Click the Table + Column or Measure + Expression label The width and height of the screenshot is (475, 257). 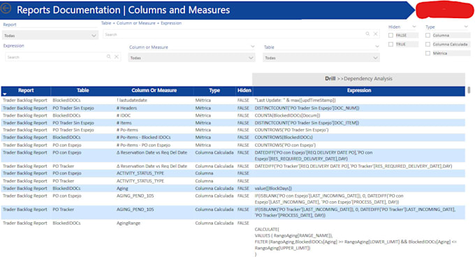[x=141, y=23]
